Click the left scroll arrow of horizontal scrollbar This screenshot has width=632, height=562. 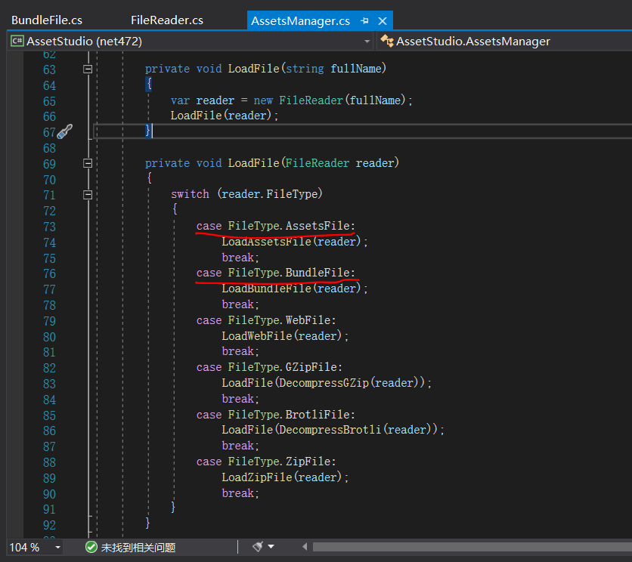[x=305, y=547]
